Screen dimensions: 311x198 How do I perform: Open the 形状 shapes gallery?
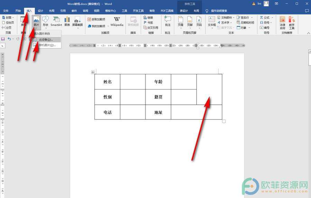point(45,21)
